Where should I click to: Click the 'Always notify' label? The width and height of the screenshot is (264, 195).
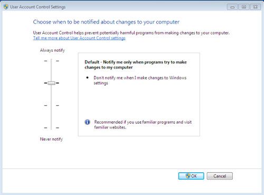tap(52, 50)
